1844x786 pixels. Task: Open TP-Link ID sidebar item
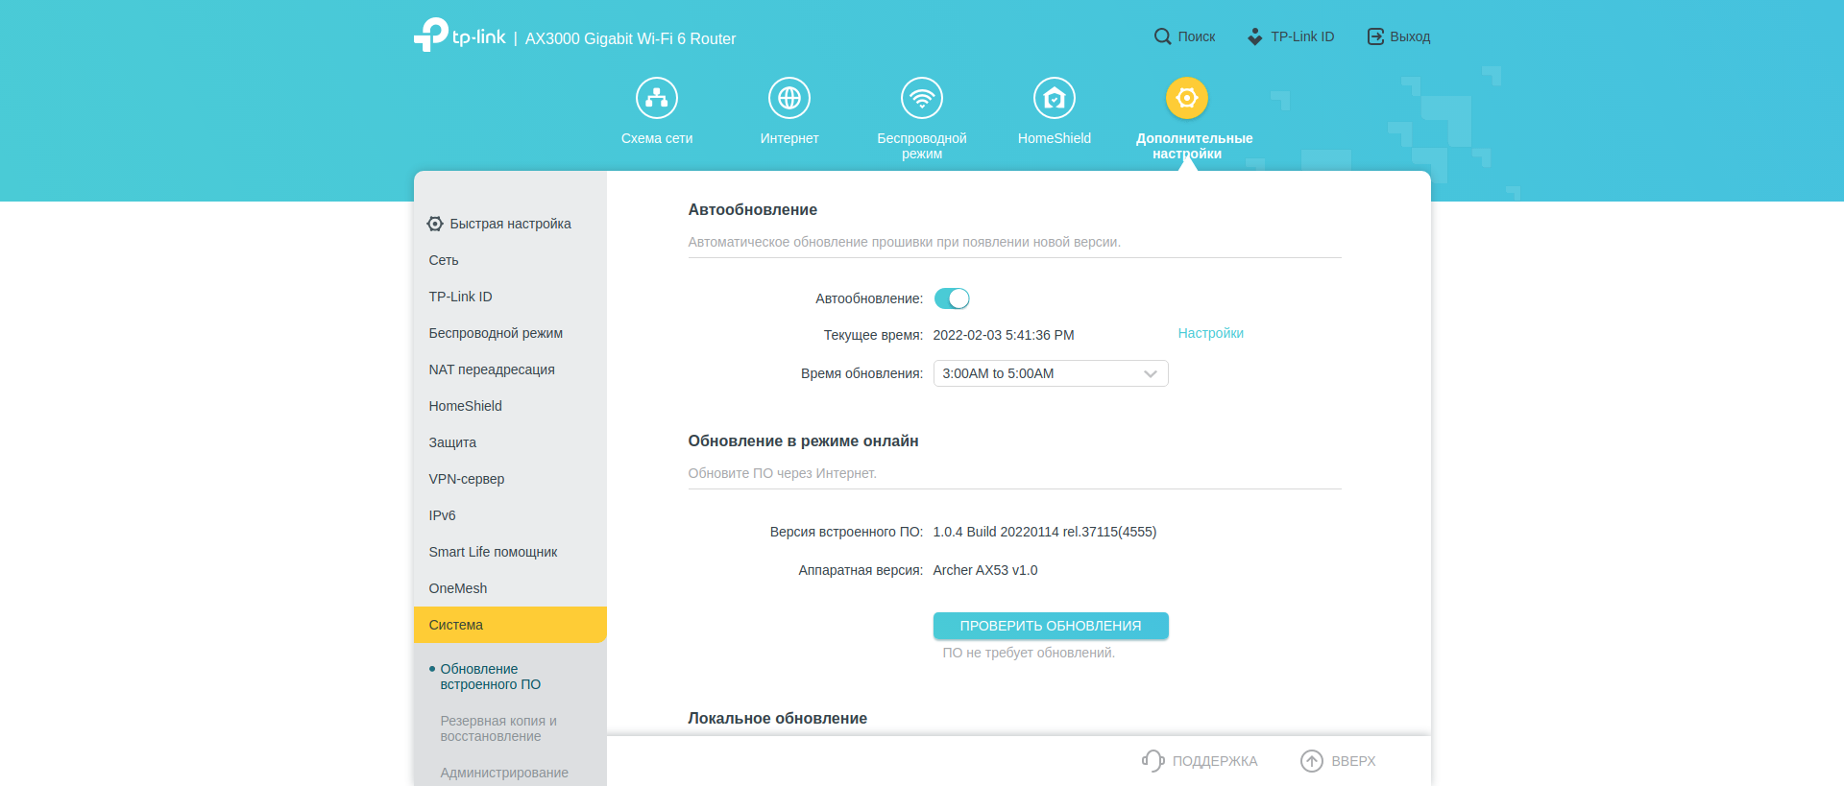pyautogui.click(x=510, y=297)
